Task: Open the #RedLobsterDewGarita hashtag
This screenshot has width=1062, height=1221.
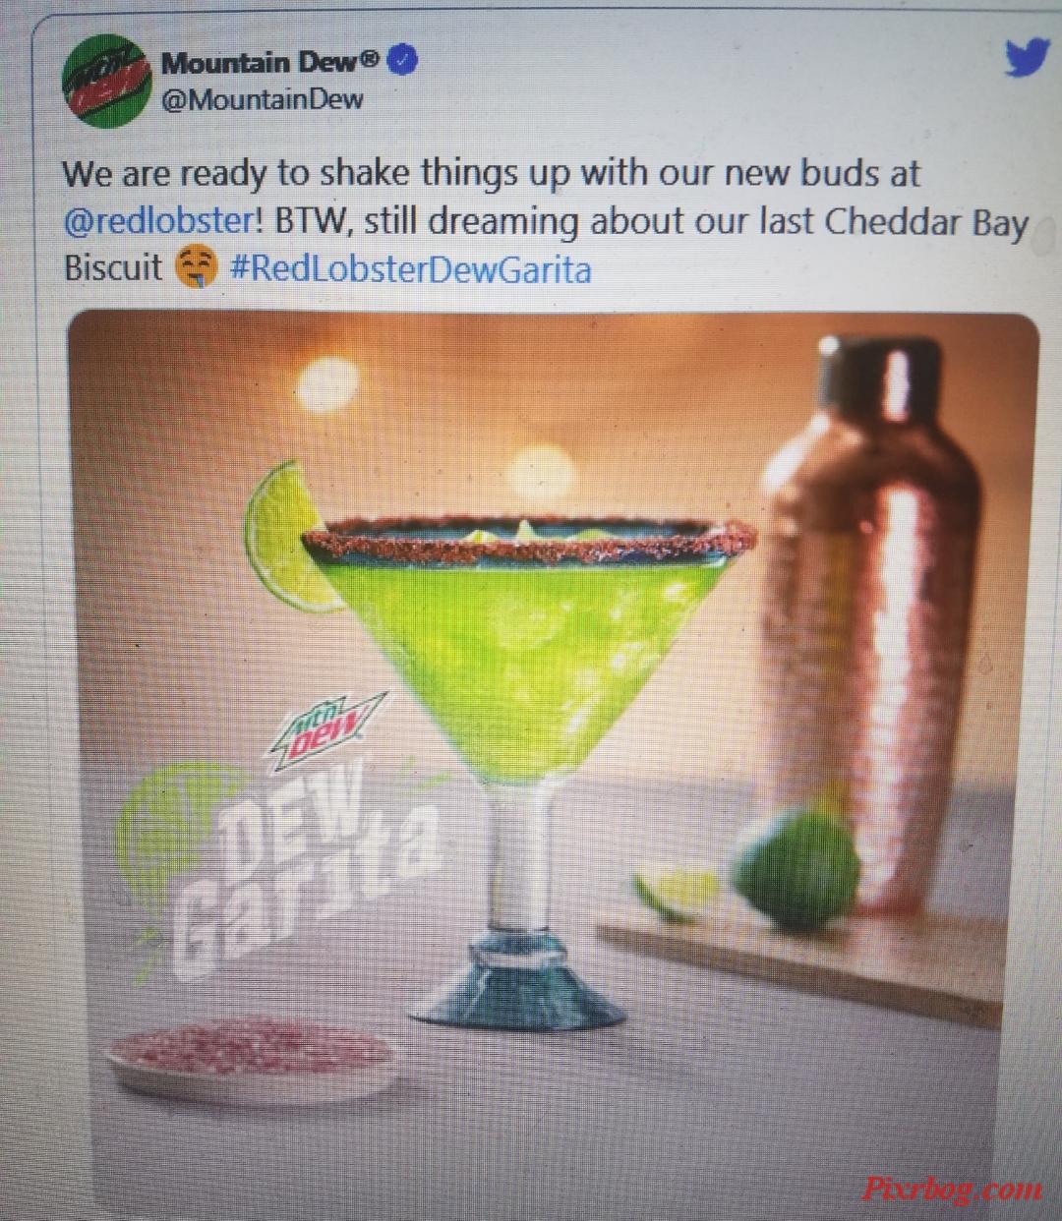Action: 410,268
